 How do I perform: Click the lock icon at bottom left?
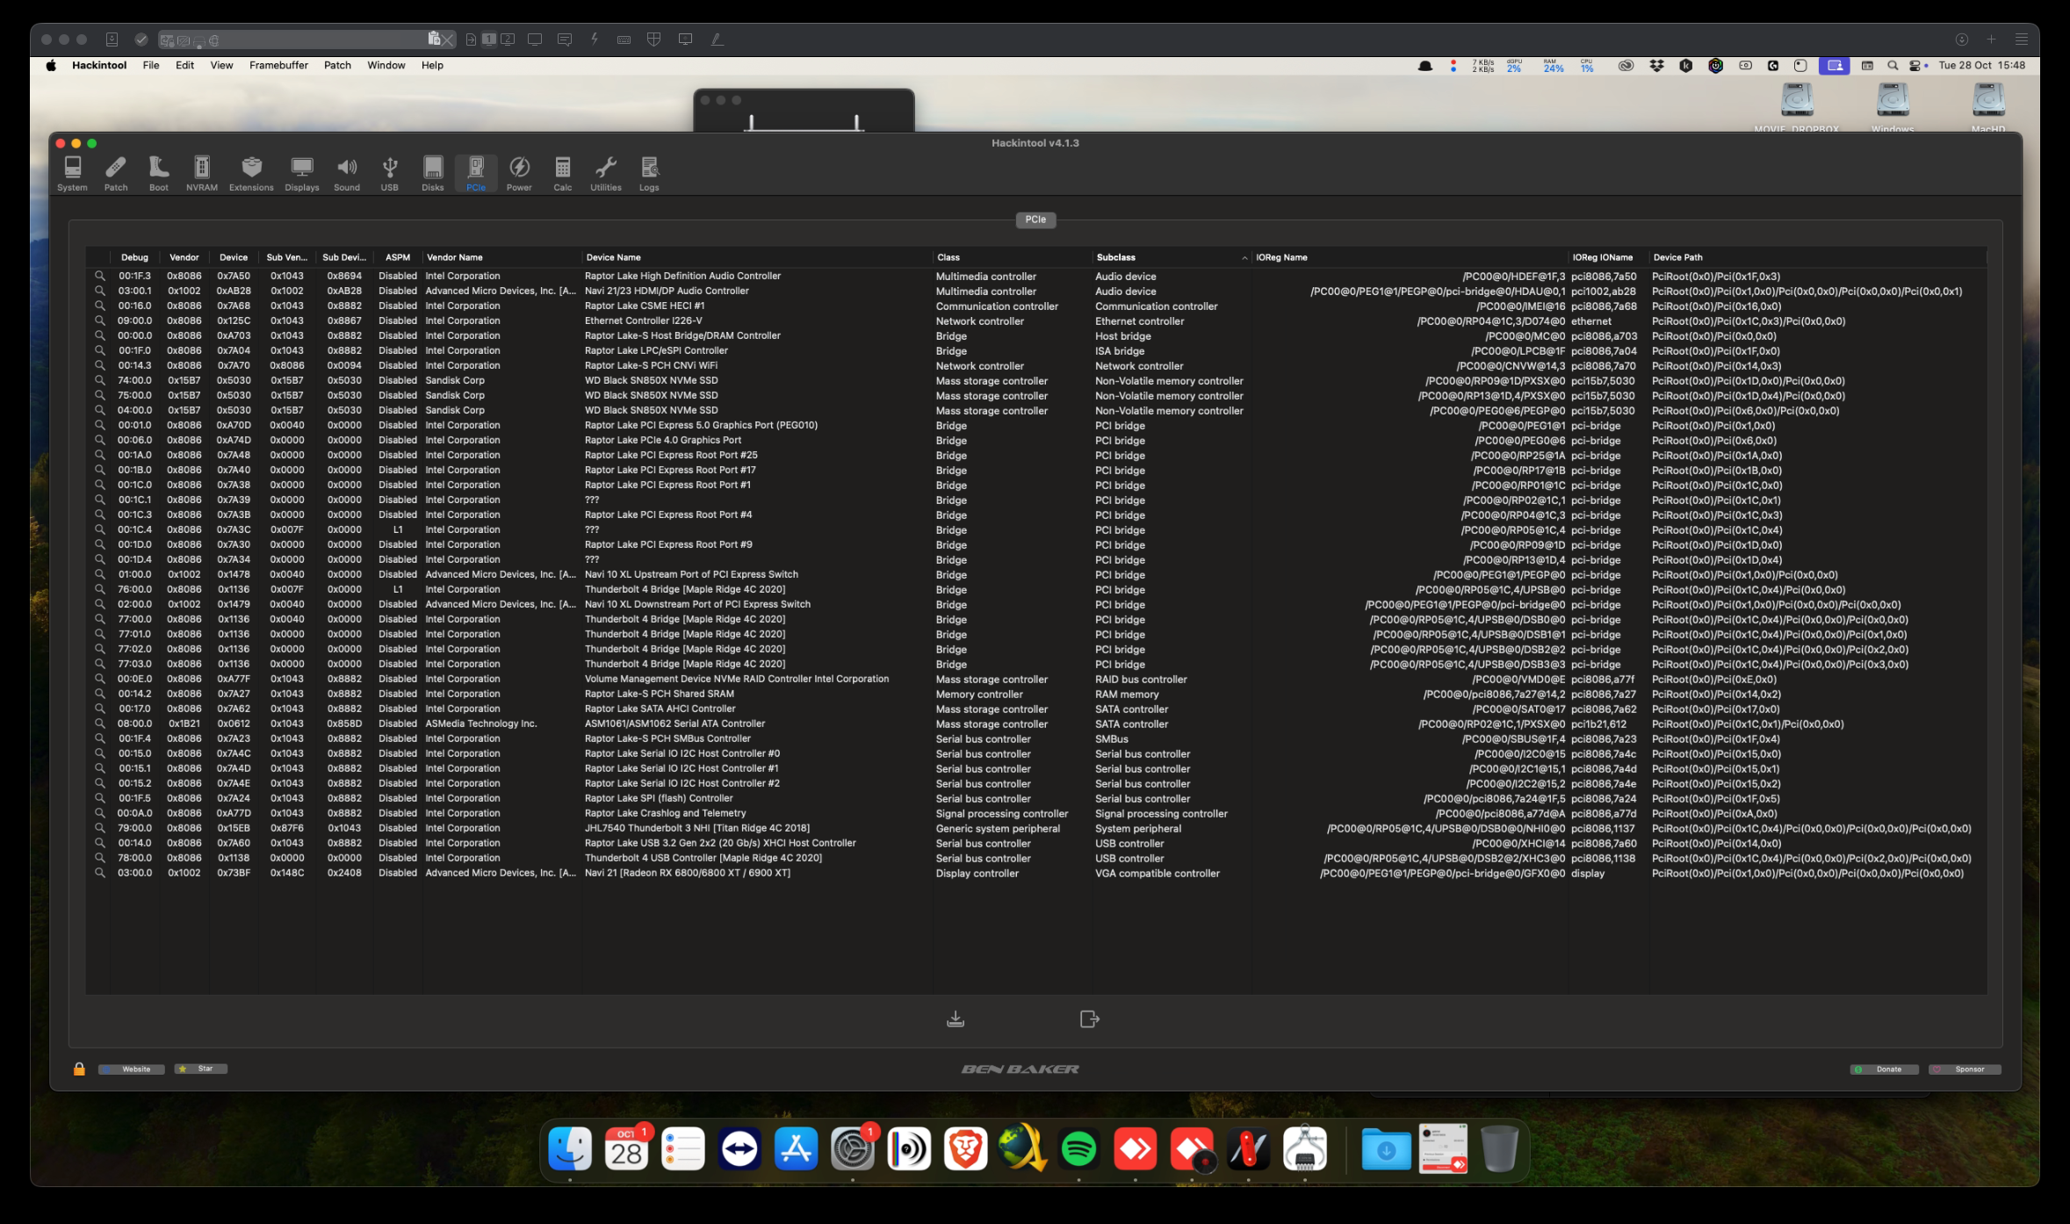[x=79, y=1069]
